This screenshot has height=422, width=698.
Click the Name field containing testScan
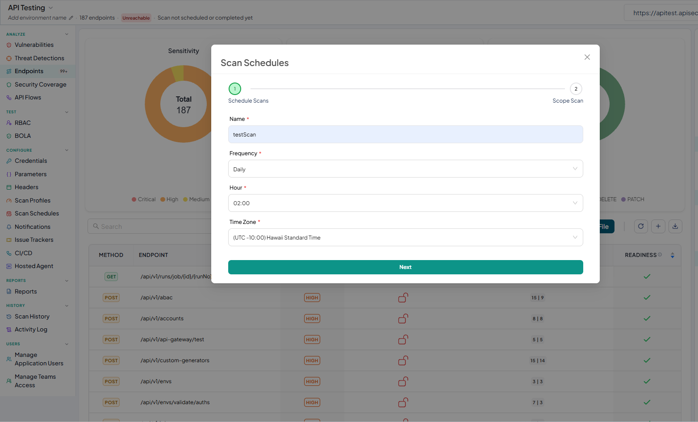pos(405,134)
